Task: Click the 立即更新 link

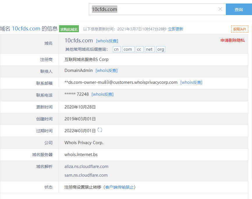Action: point(175,29)
